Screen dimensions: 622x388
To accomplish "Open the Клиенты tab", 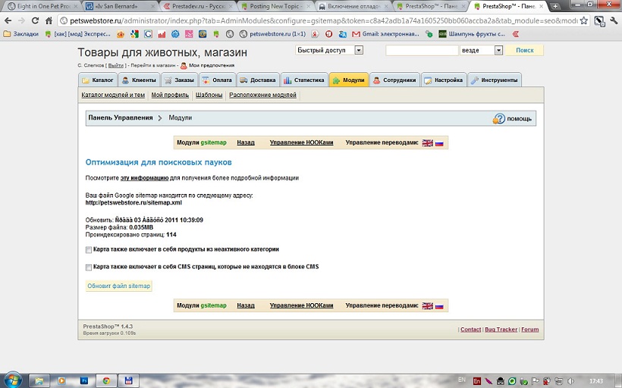I will (140, 80).
